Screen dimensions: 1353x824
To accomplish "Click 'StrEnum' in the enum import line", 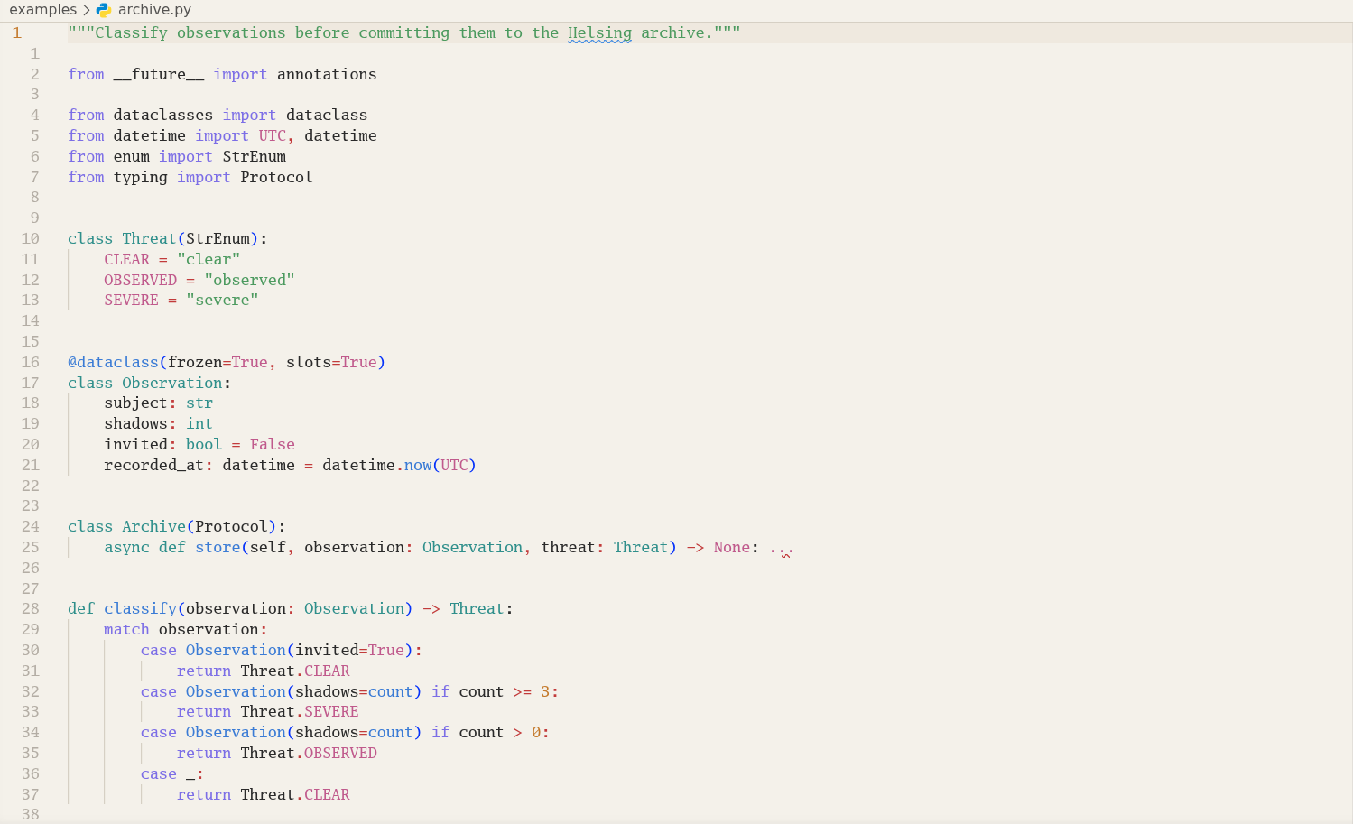I will point(255,157).
